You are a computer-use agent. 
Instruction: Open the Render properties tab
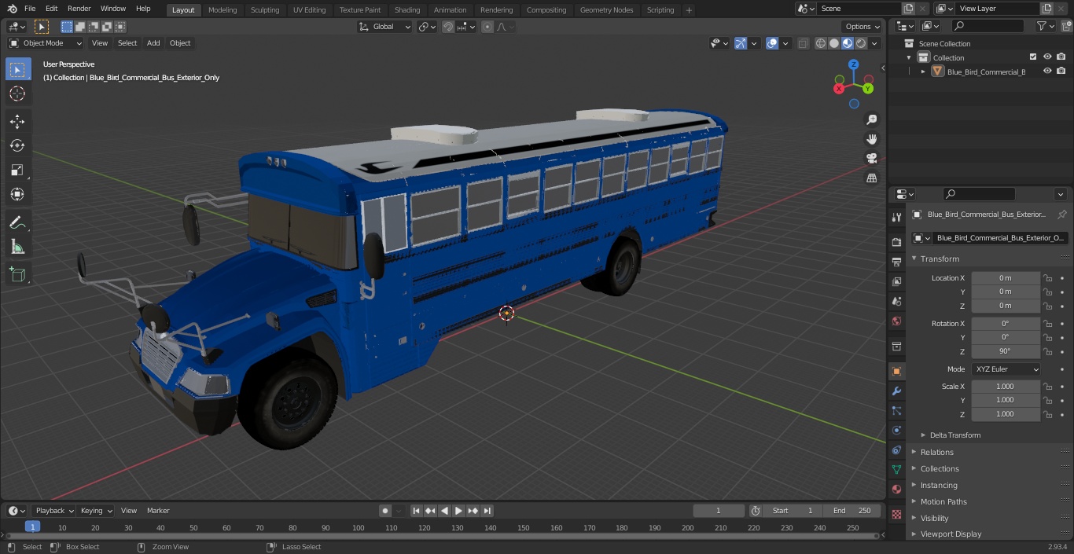[x=896, y=242]
